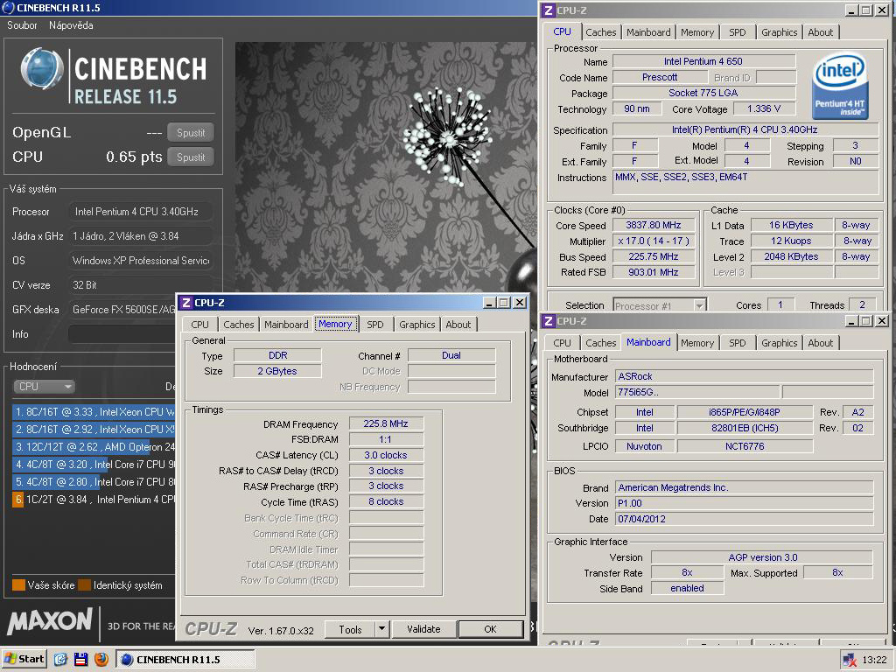Click the Vaše skóre orange legend swatch

19,585
